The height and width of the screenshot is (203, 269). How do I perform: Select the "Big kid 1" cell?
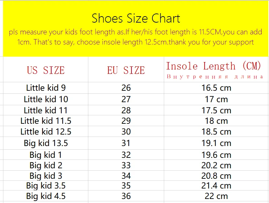point(46,155)
